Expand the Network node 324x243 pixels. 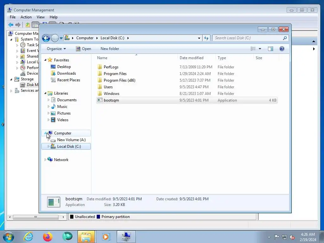[x=46, y=160]
